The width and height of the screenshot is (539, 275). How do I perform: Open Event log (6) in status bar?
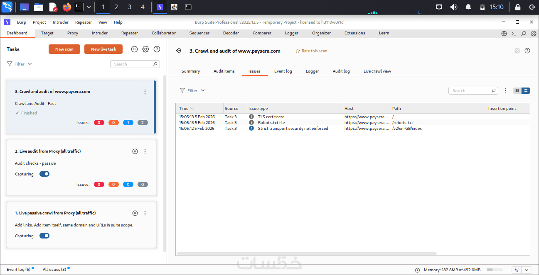point(18,270)
